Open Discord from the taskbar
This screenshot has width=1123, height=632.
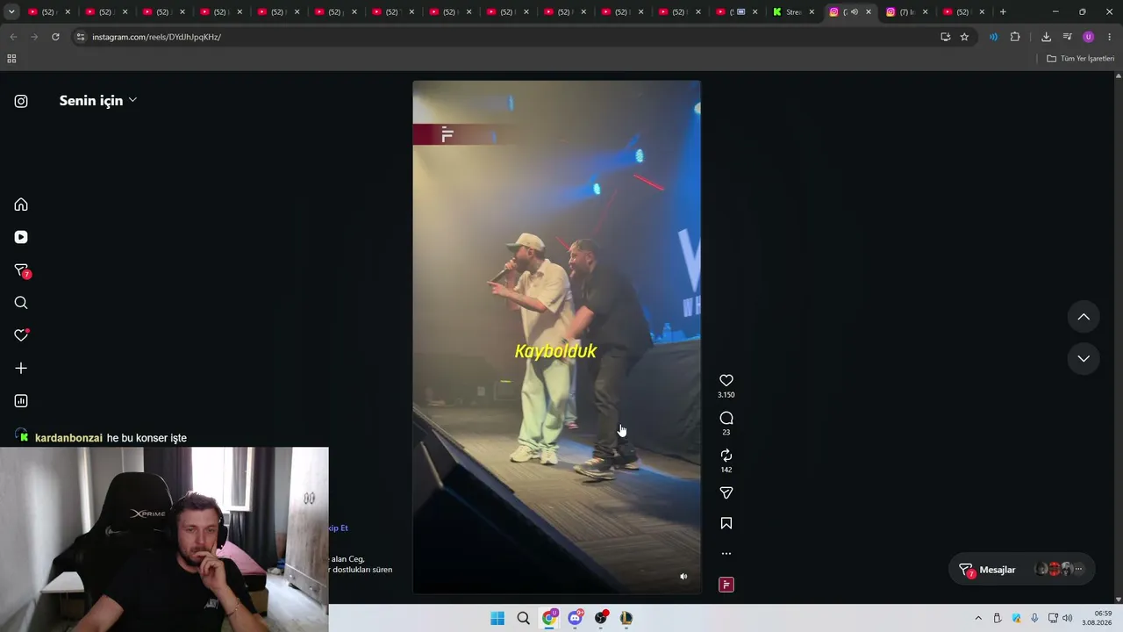[576, 618]
